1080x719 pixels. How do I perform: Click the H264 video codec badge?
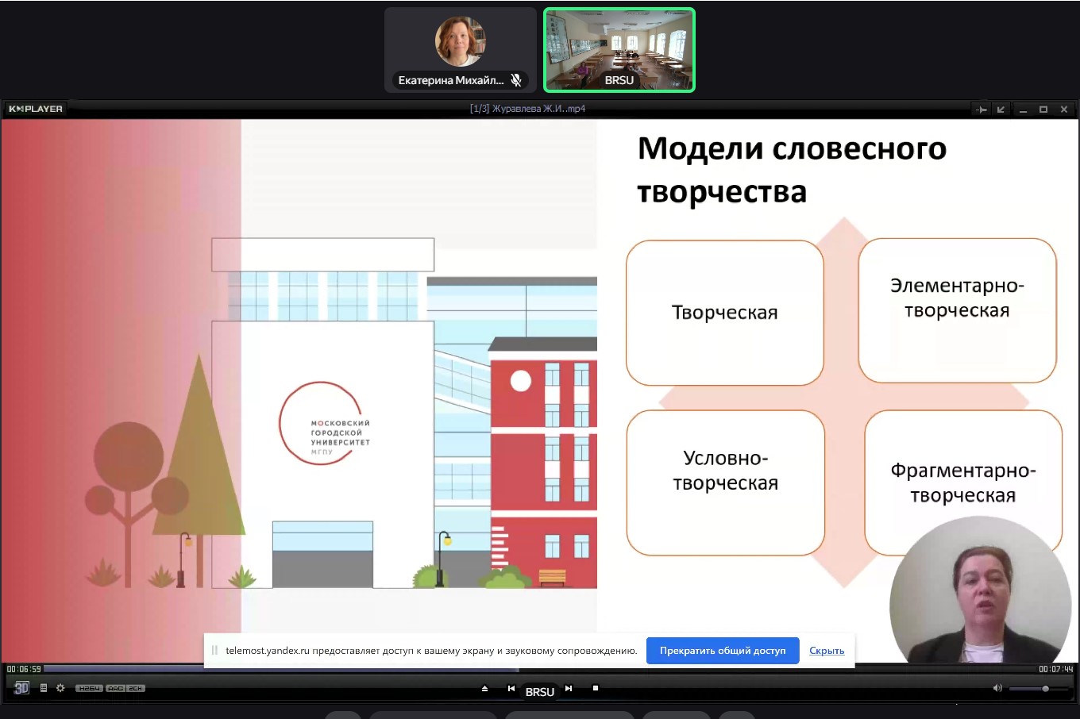pyautogui.click(x=89, y=688)
